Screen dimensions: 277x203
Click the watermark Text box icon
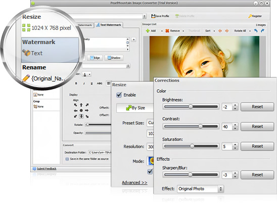26,53
